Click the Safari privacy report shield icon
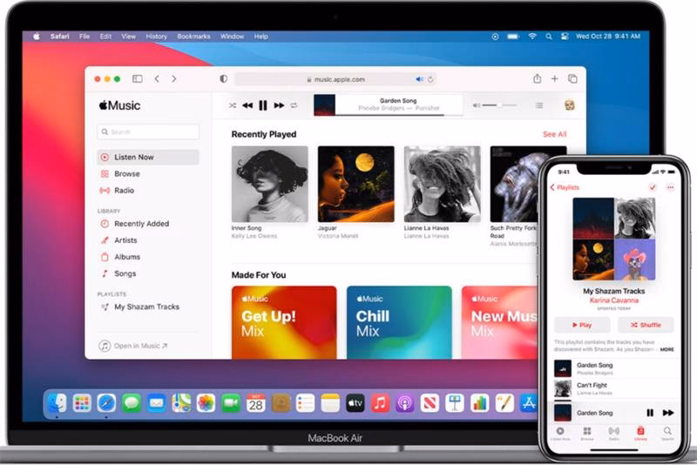This screenshot has height=465, width=697. pyautogui.click(x=223, y=78)
